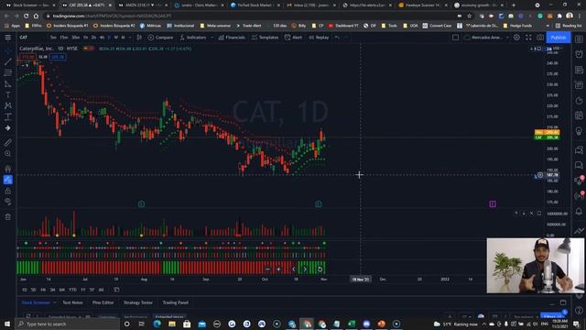This screenshot has height=330, width=586.
Task: Take a chart snapshot camera icon
Action: pyautogui.click(x=540, y=38)
